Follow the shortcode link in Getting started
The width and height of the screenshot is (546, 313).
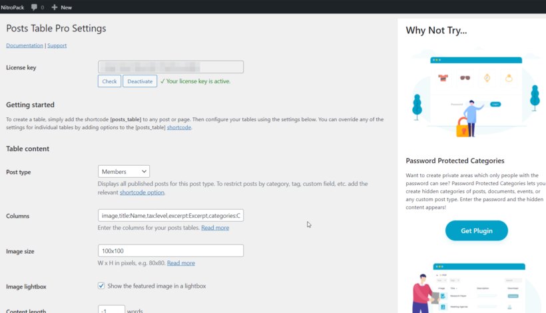pyautogui.click(x=178, y=127)
